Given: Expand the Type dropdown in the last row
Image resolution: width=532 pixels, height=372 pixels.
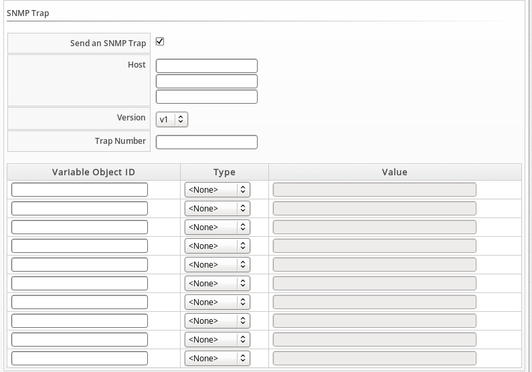Looking at the screenshot, I should tap(217, 359).
